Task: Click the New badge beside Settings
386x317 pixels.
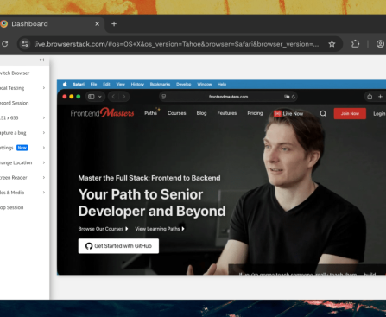Action: pos(22,148)
